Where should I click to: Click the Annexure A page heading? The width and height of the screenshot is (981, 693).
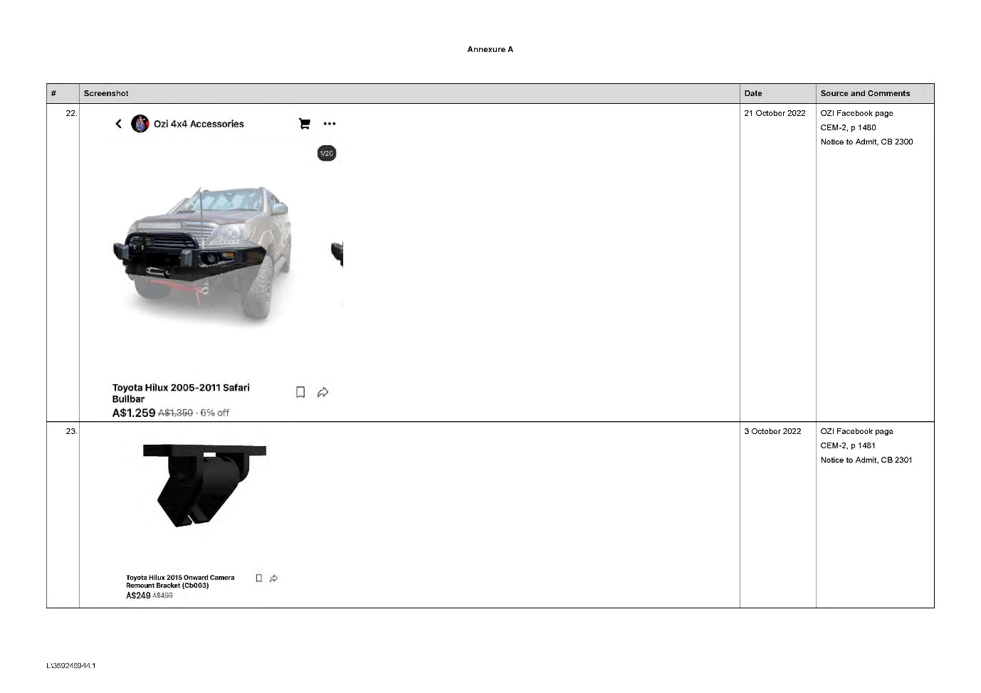click(x=490, y=49)
